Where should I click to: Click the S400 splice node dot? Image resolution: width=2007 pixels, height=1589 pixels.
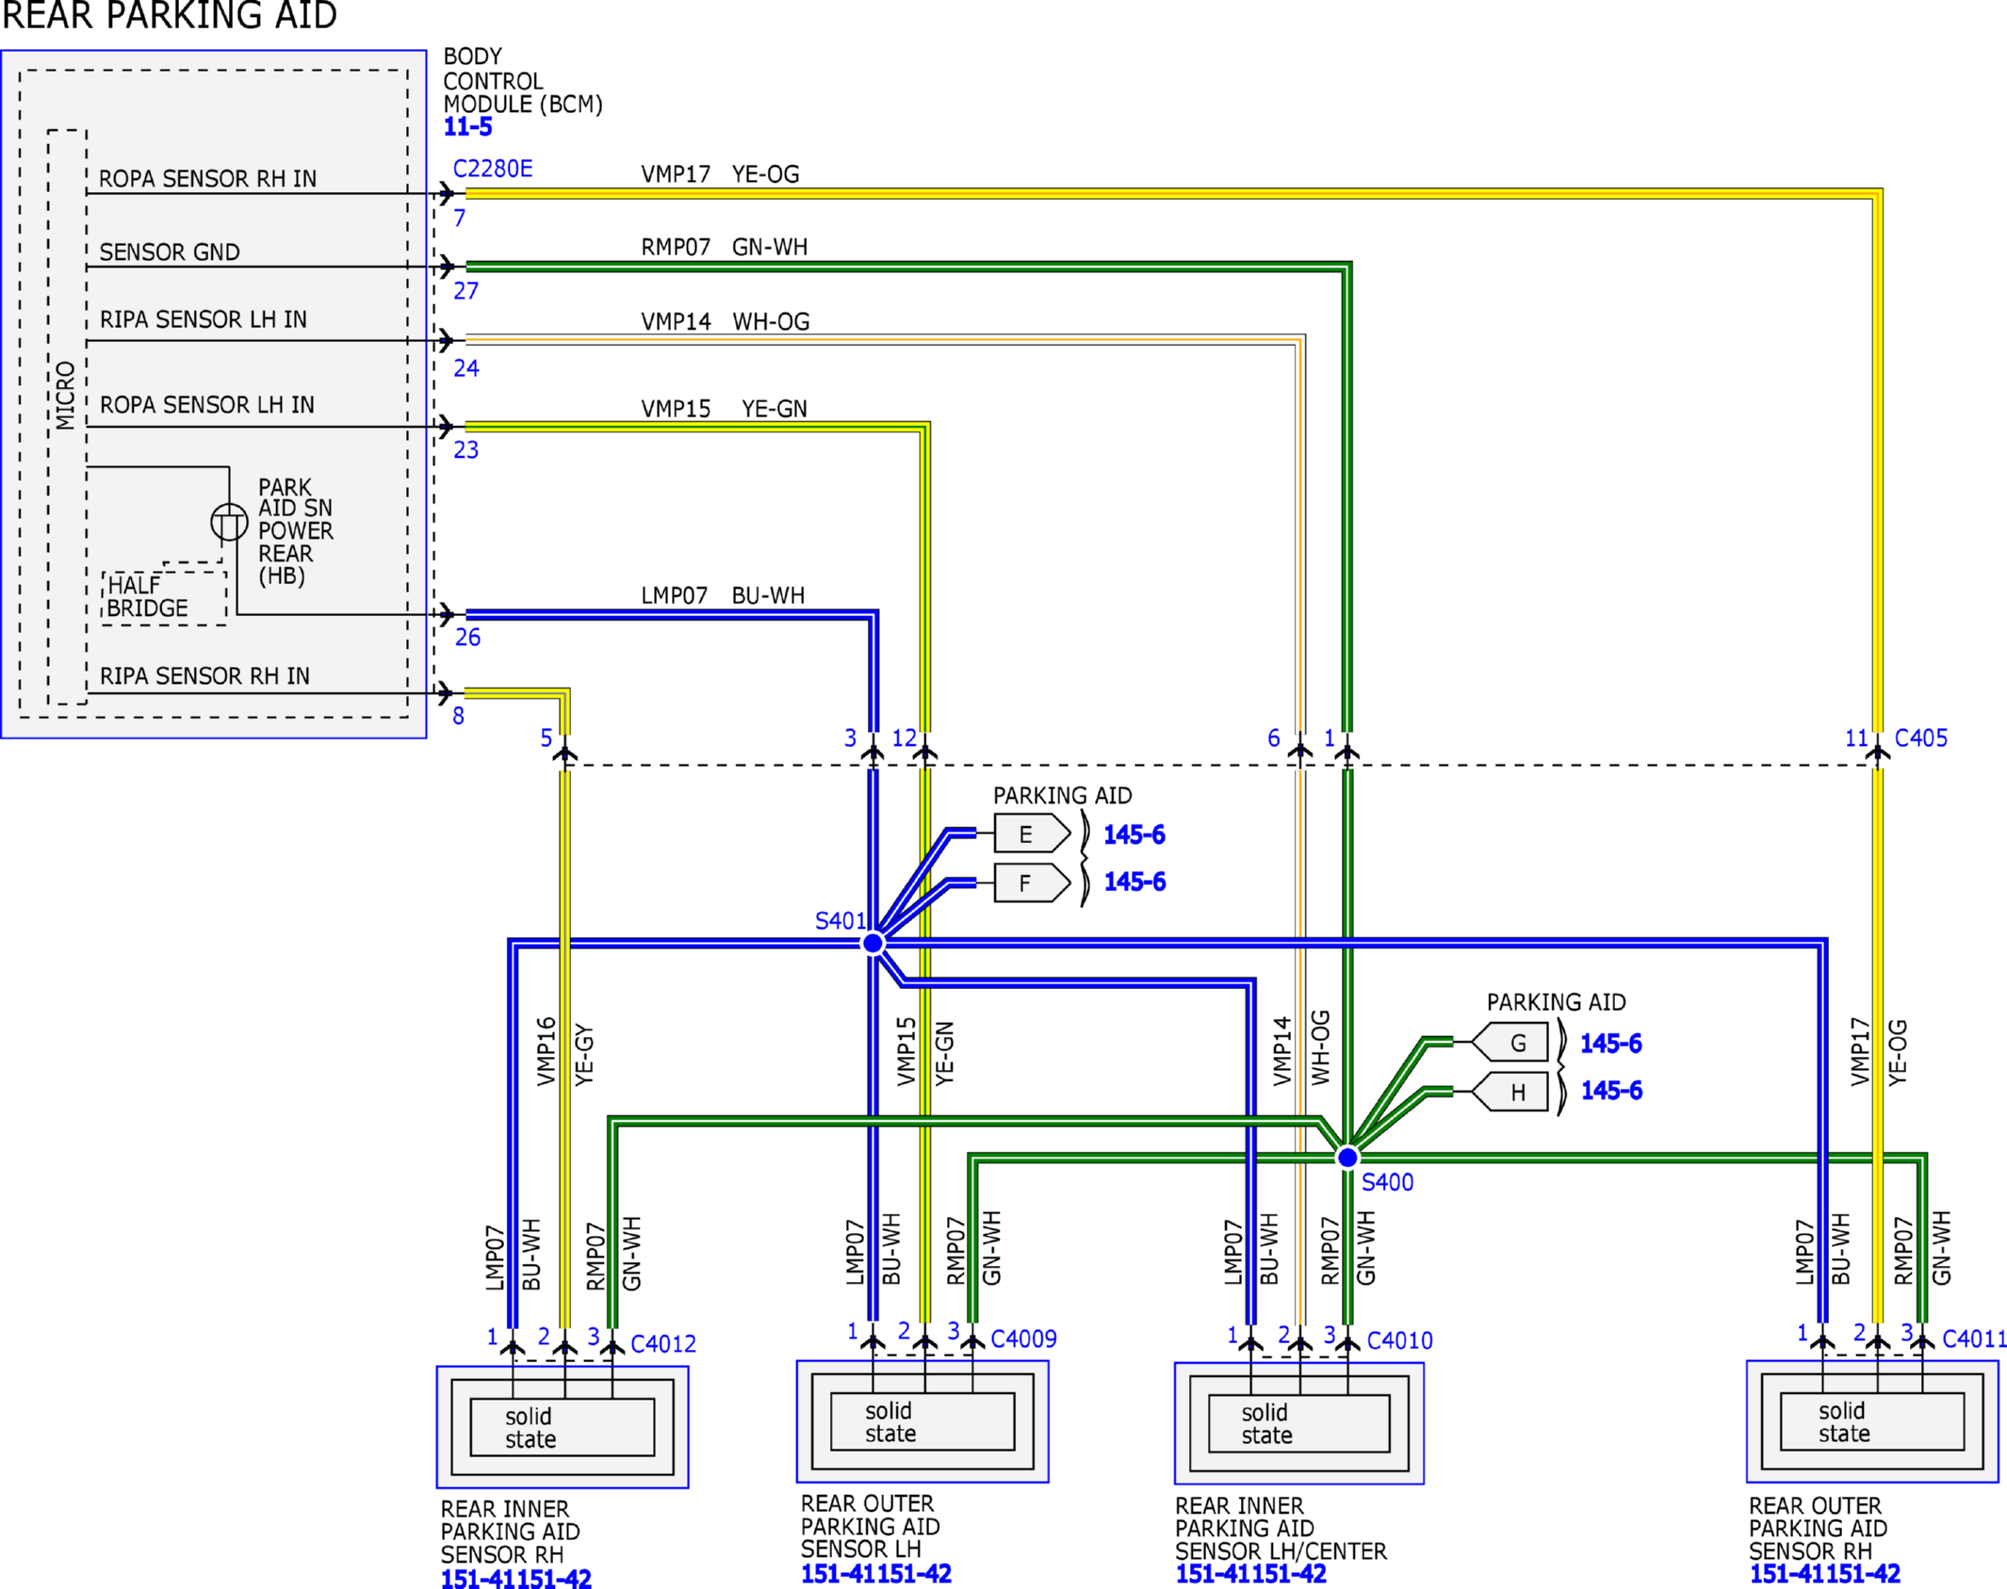point(1347,1157)
